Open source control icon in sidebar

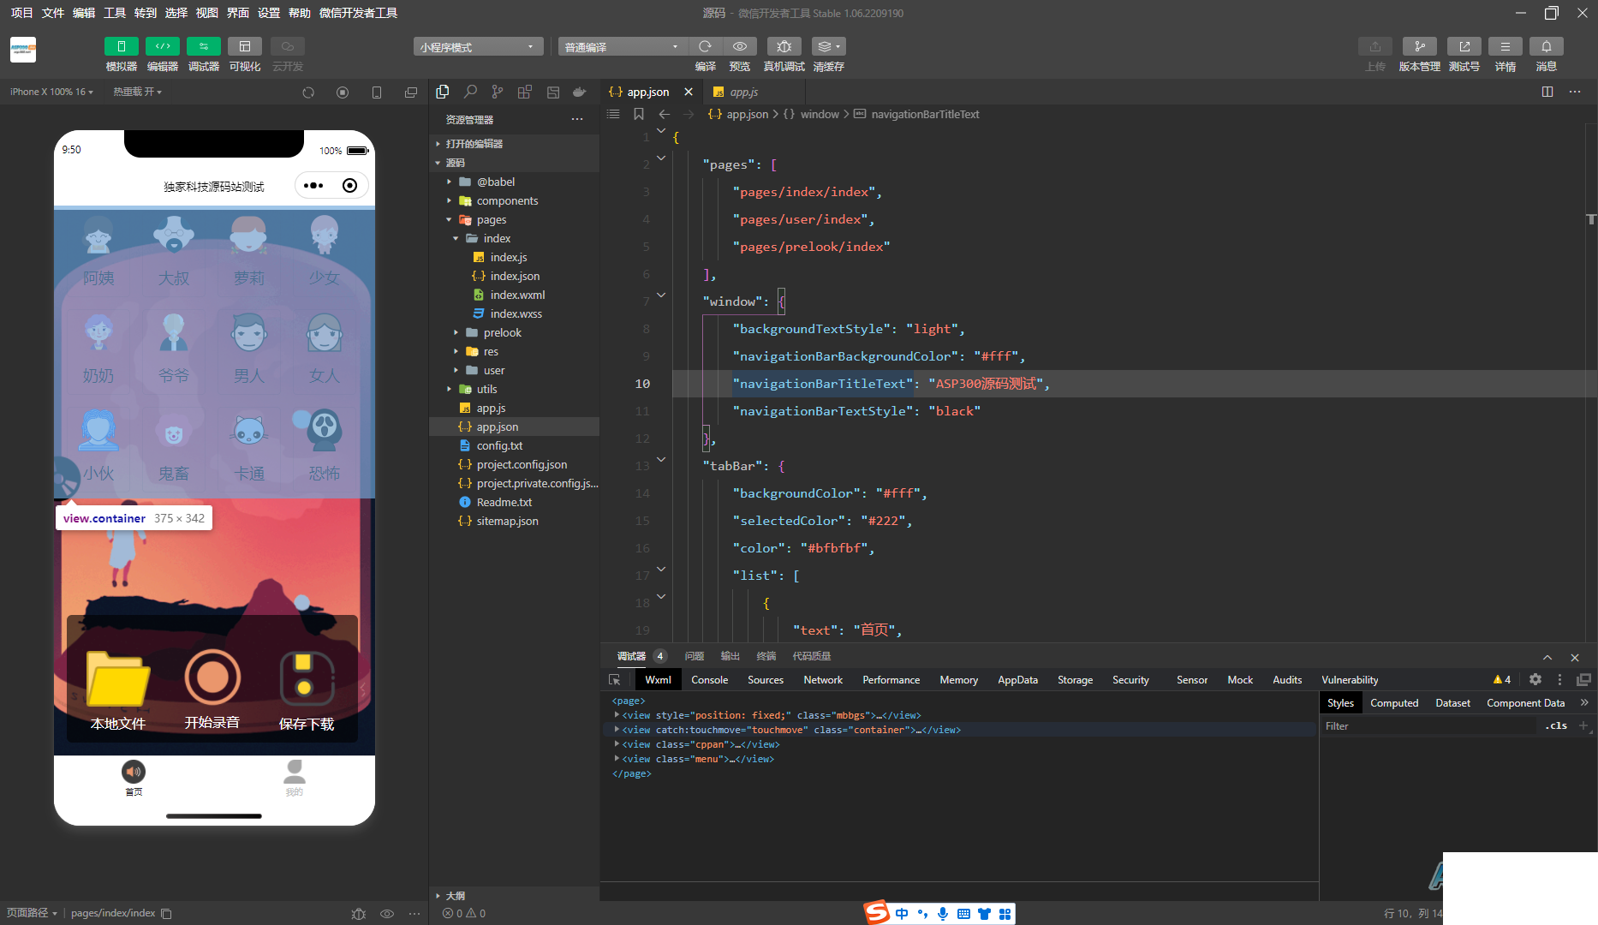click(x=498, y=92)
